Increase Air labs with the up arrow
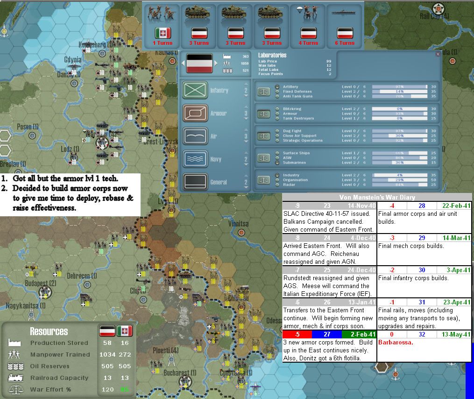 (x=246, y=130)
